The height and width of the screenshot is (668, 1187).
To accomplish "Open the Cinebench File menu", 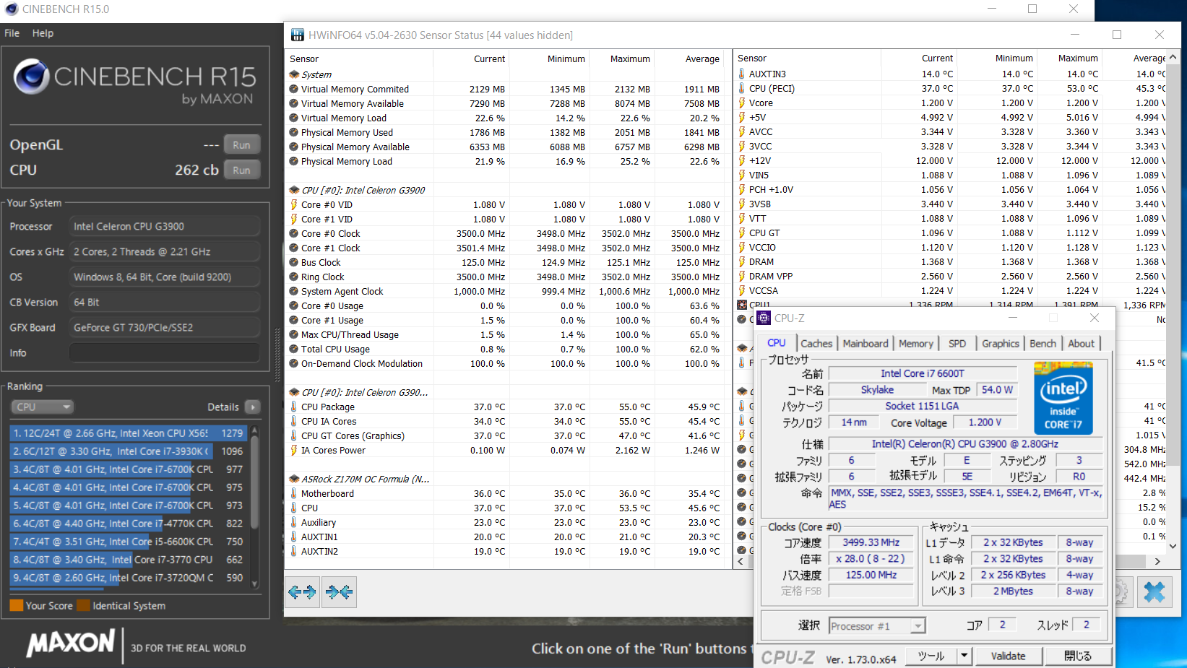I will pos(12,33).
